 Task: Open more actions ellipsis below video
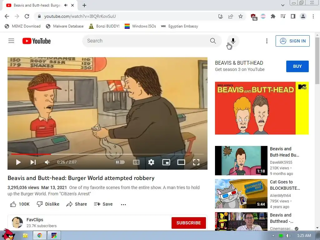click(x=123, y=204)
